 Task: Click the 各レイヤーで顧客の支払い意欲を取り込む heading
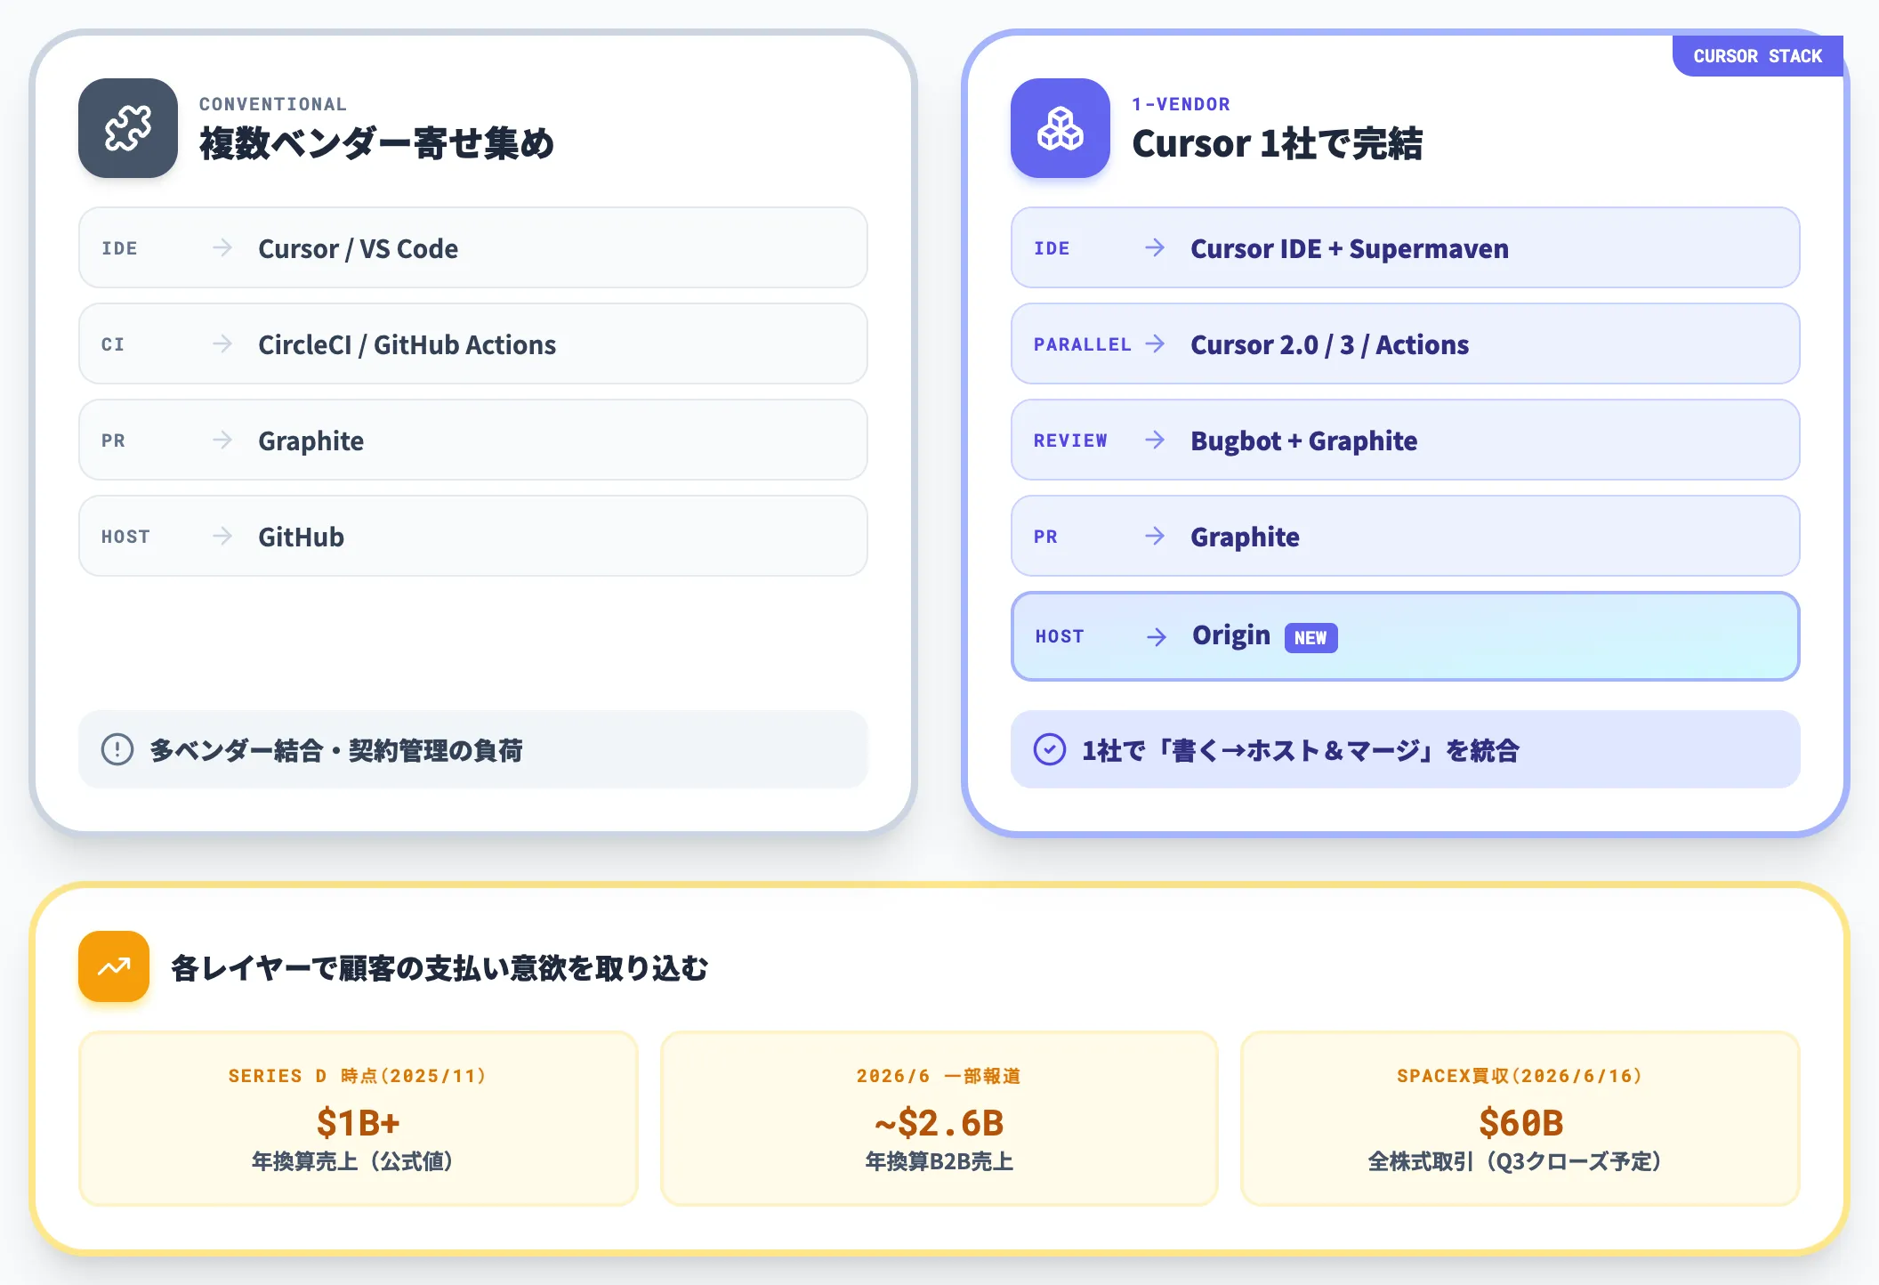point(440,967)
